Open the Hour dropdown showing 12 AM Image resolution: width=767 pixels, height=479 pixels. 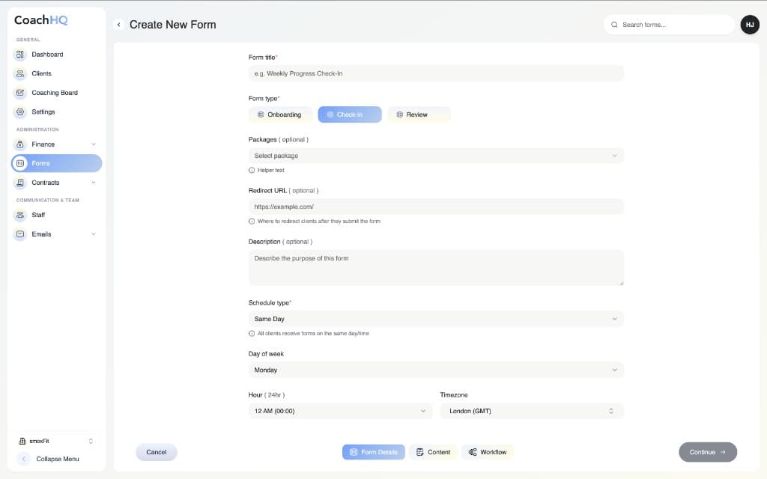point(340,411)
